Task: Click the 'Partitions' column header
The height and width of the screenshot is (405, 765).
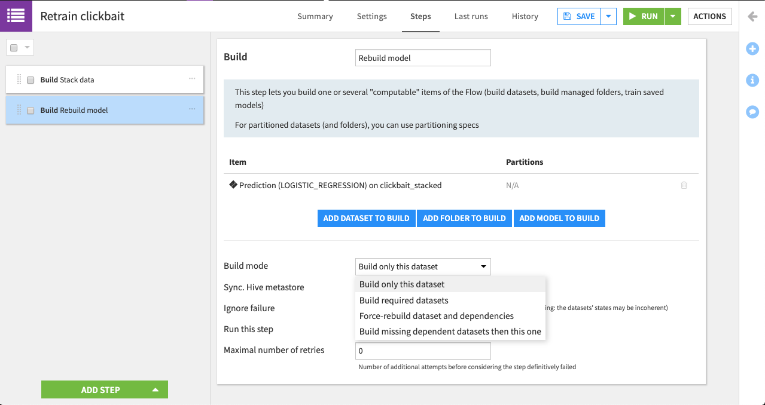Action: coord(525,162)
